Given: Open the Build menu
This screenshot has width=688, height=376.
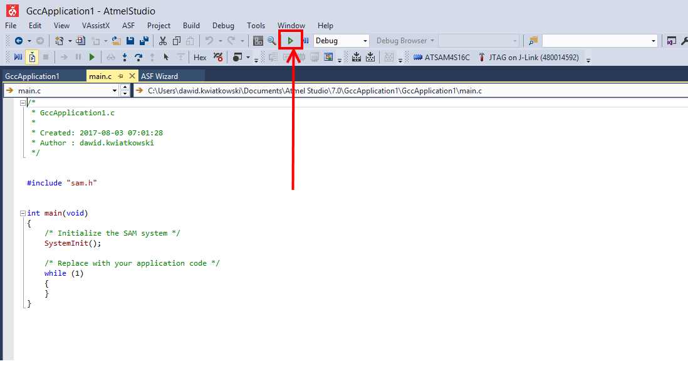Looking at the screenshot, I should 191,26.
